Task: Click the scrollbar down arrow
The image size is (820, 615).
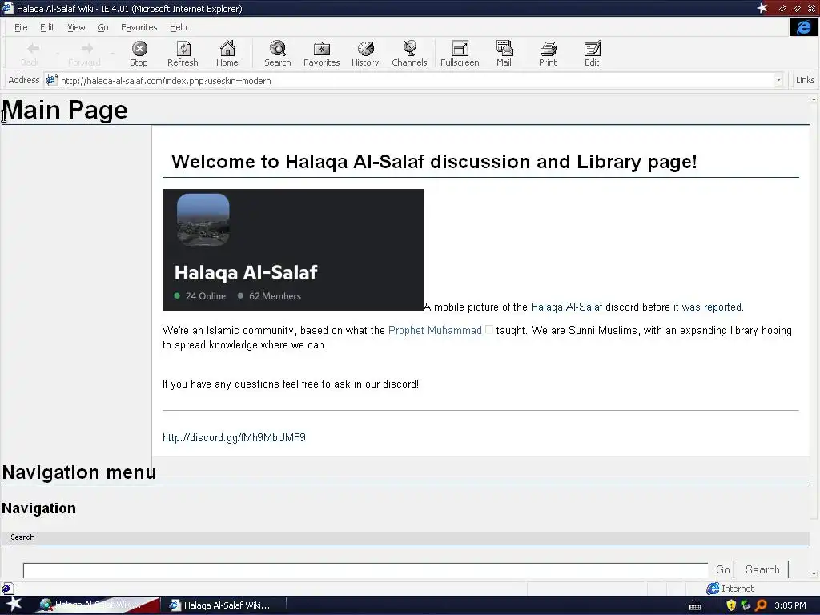Action: tap(814, 574)
